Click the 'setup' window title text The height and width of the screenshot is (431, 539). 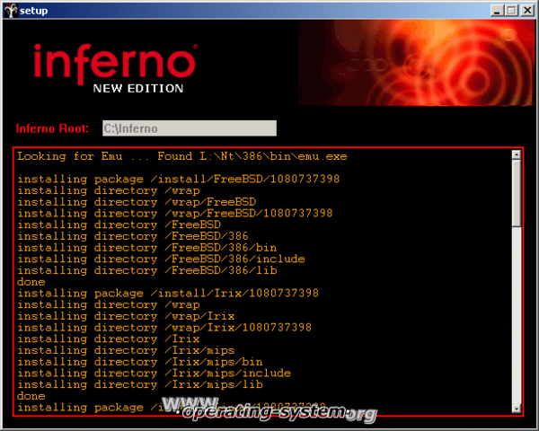point(33,11)
